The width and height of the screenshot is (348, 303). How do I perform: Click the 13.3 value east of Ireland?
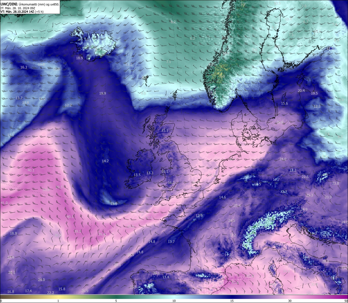coord(150,173)
